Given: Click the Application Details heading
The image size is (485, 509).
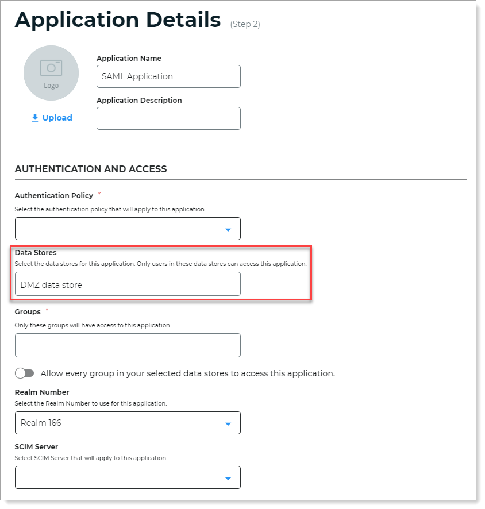Looking at the screenshot, I should [118, 20].
